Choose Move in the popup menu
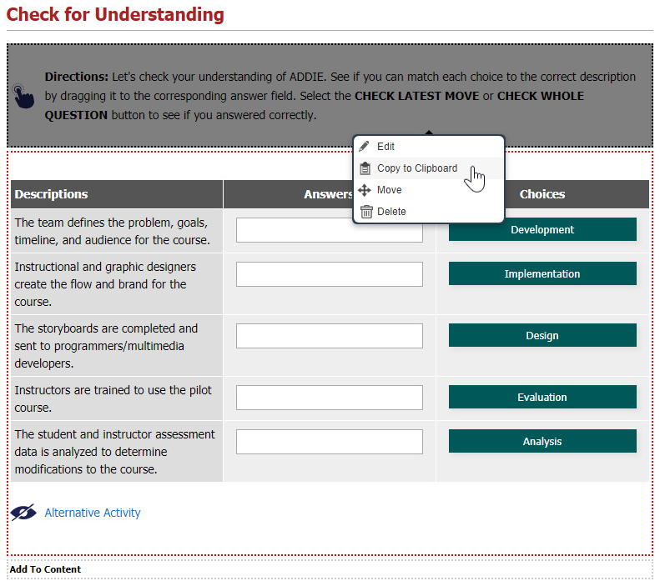 429,190
